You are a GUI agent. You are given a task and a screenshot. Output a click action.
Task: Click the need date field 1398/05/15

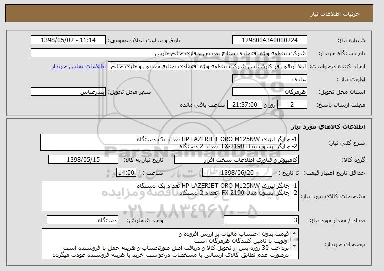coord(83,160)
